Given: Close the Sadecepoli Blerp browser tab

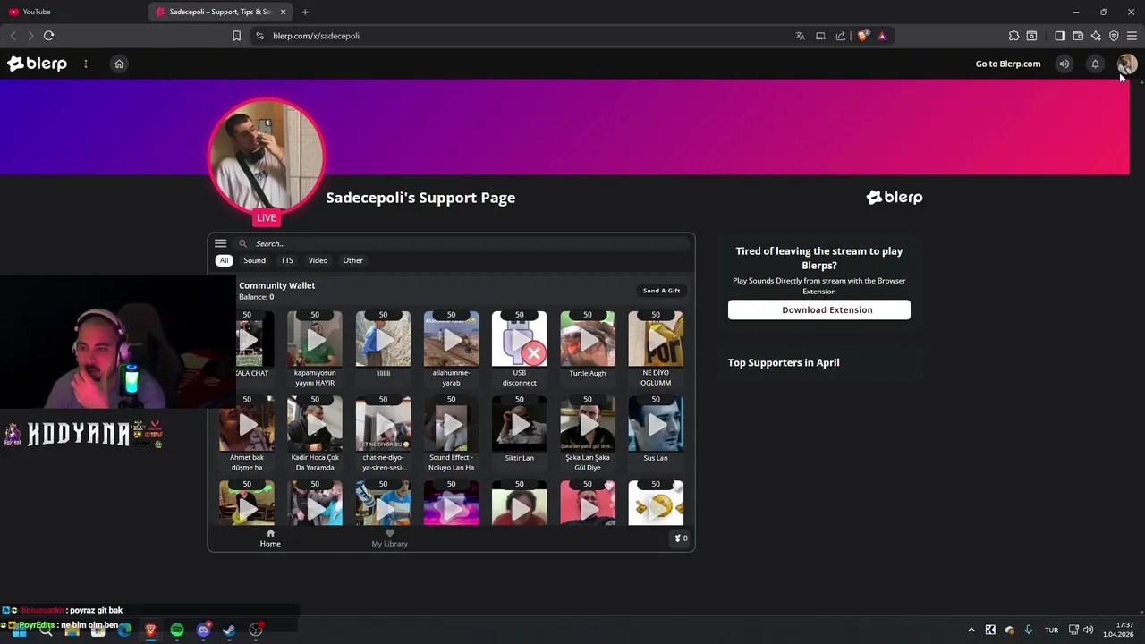Looking at the screenshot, I should point(284,12).
